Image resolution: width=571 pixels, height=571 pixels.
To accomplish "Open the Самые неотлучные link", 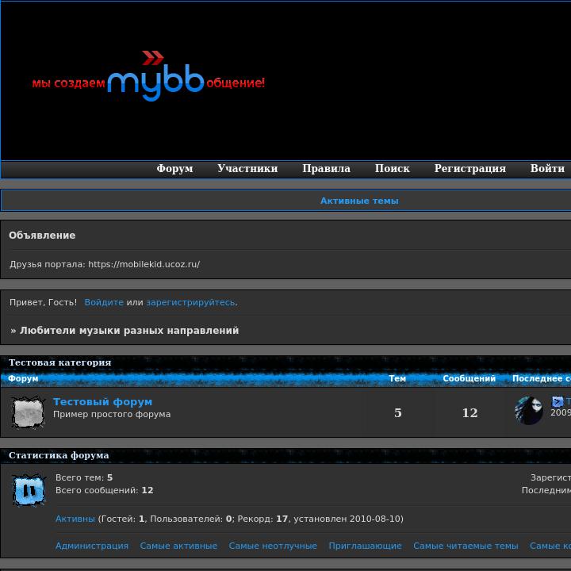I will [x=273, y=546].
